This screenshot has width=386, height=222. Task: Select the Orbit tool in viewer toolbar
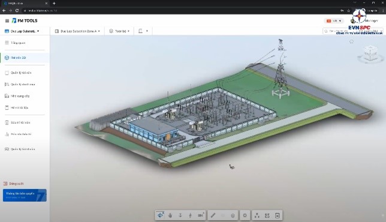tap(160, 215)
